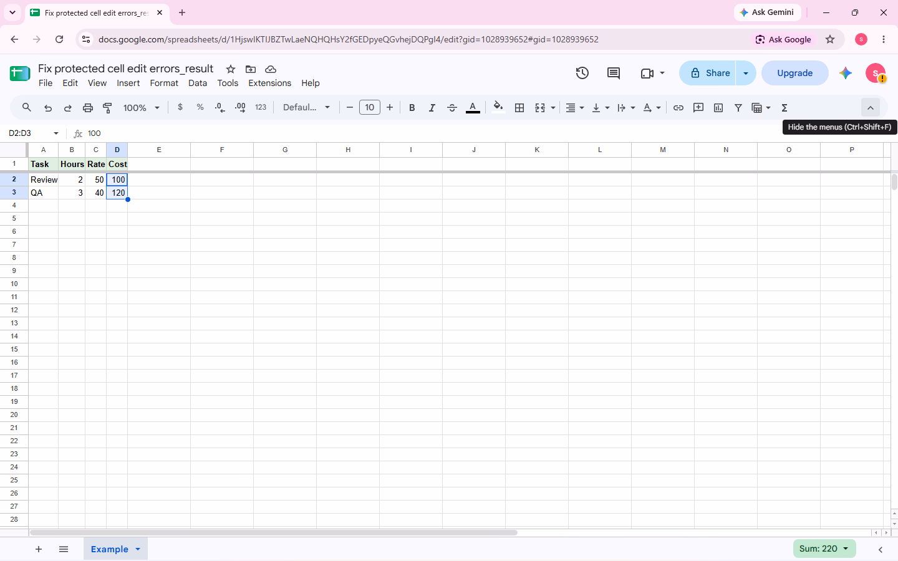898x561 pixels.
Task: Click the print icon
Action: coord(88,108)
